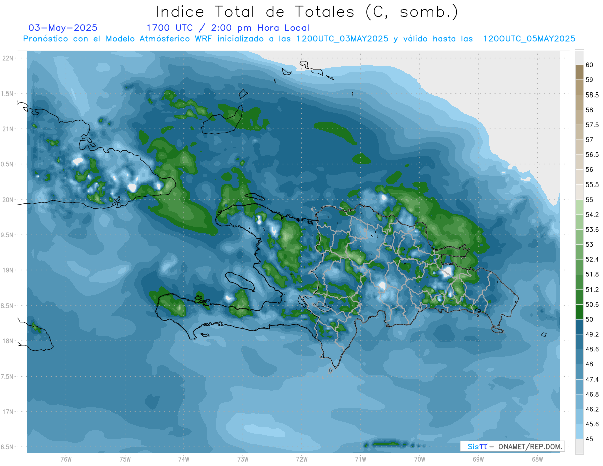Screen dimensions: 603x466
Task: Click the colorbar value '54.2'
Action: tap(592, 215)
